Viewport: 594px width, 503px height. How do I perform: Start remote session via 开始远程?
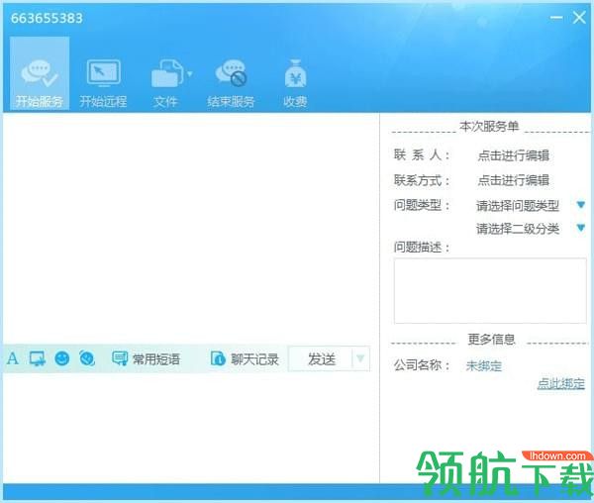tap(103, 83)
